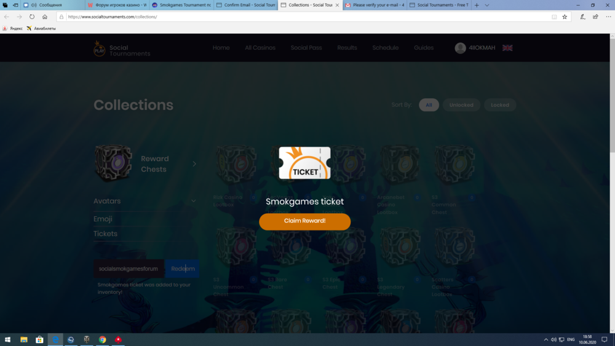Change language via UK flag icon

(x=507, y=48)
